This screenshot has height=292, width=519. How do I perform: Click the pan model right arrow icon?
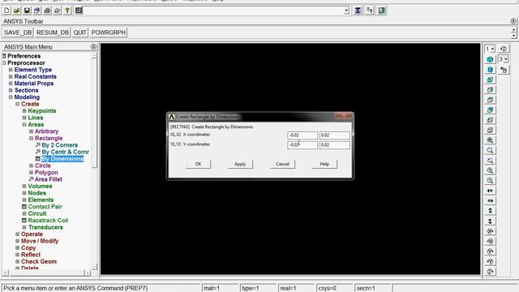point(490,200)
